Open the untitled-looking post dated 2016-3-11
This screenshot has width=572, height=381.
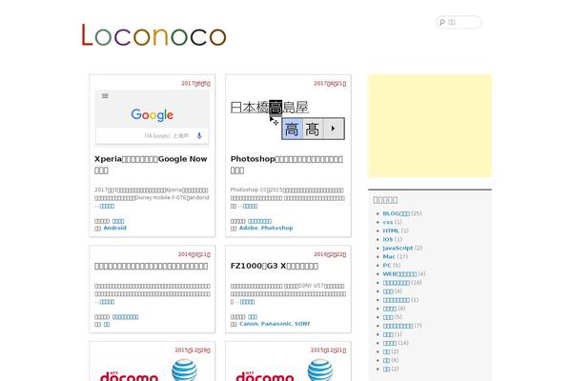point(151,266)
